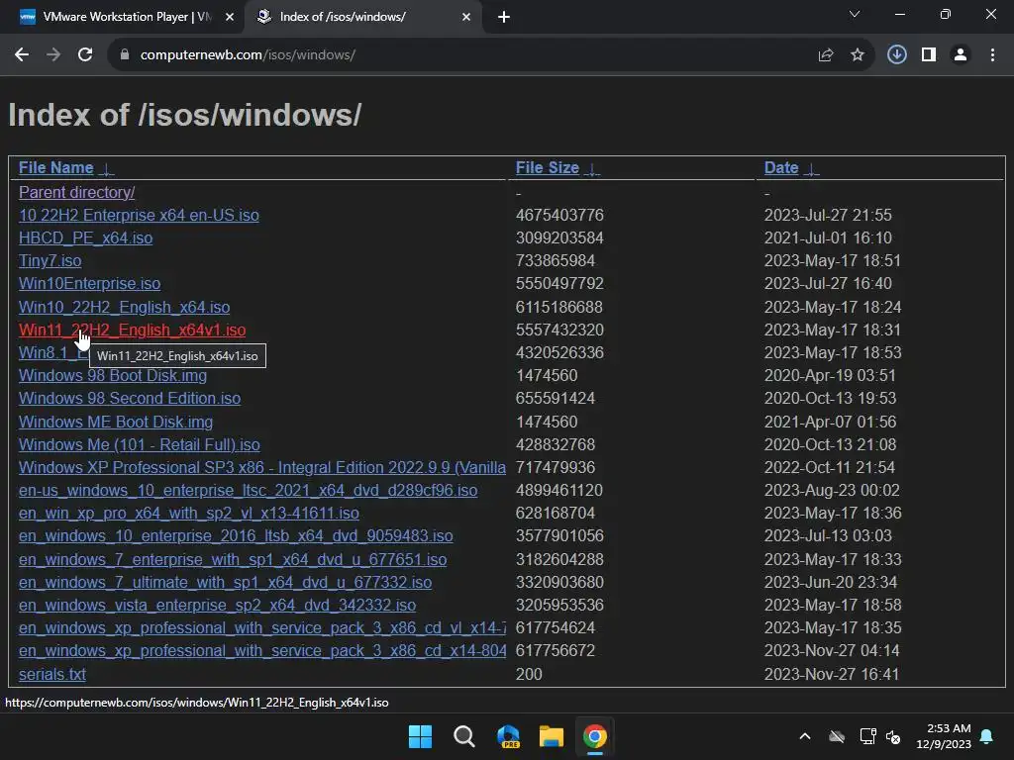
Task: Download Windows Me (101 - Retail Full).iso
Action: 139,444
